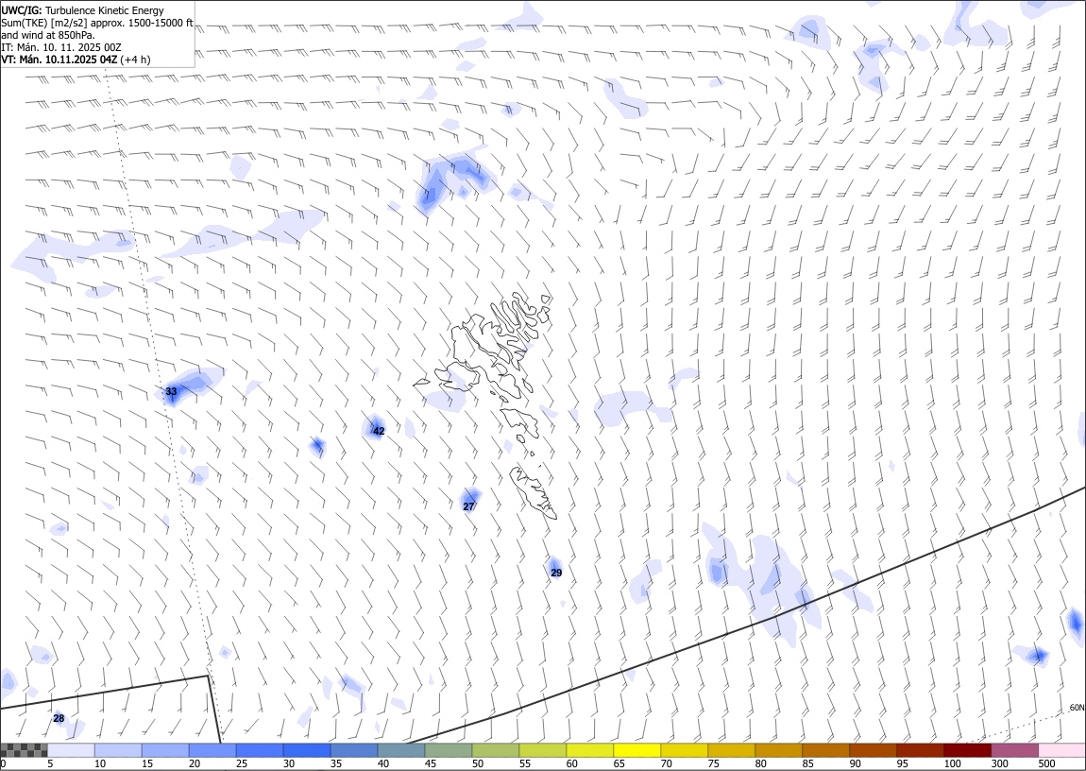Click the pale pink above-500 legend swatch
Viewport: 1086px width, 771px height.
1061,750
